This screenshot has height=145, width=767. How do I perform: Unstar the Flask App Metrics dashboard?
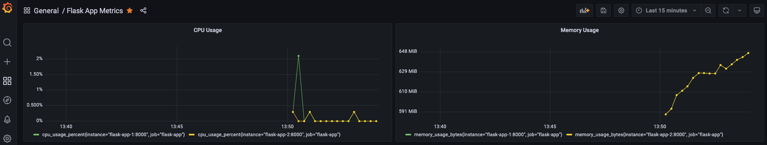(x=130, y=10)
